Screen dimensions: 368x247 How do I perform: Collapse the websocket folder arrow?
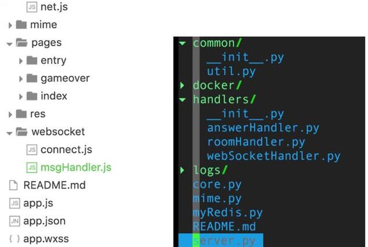(10, 132)
